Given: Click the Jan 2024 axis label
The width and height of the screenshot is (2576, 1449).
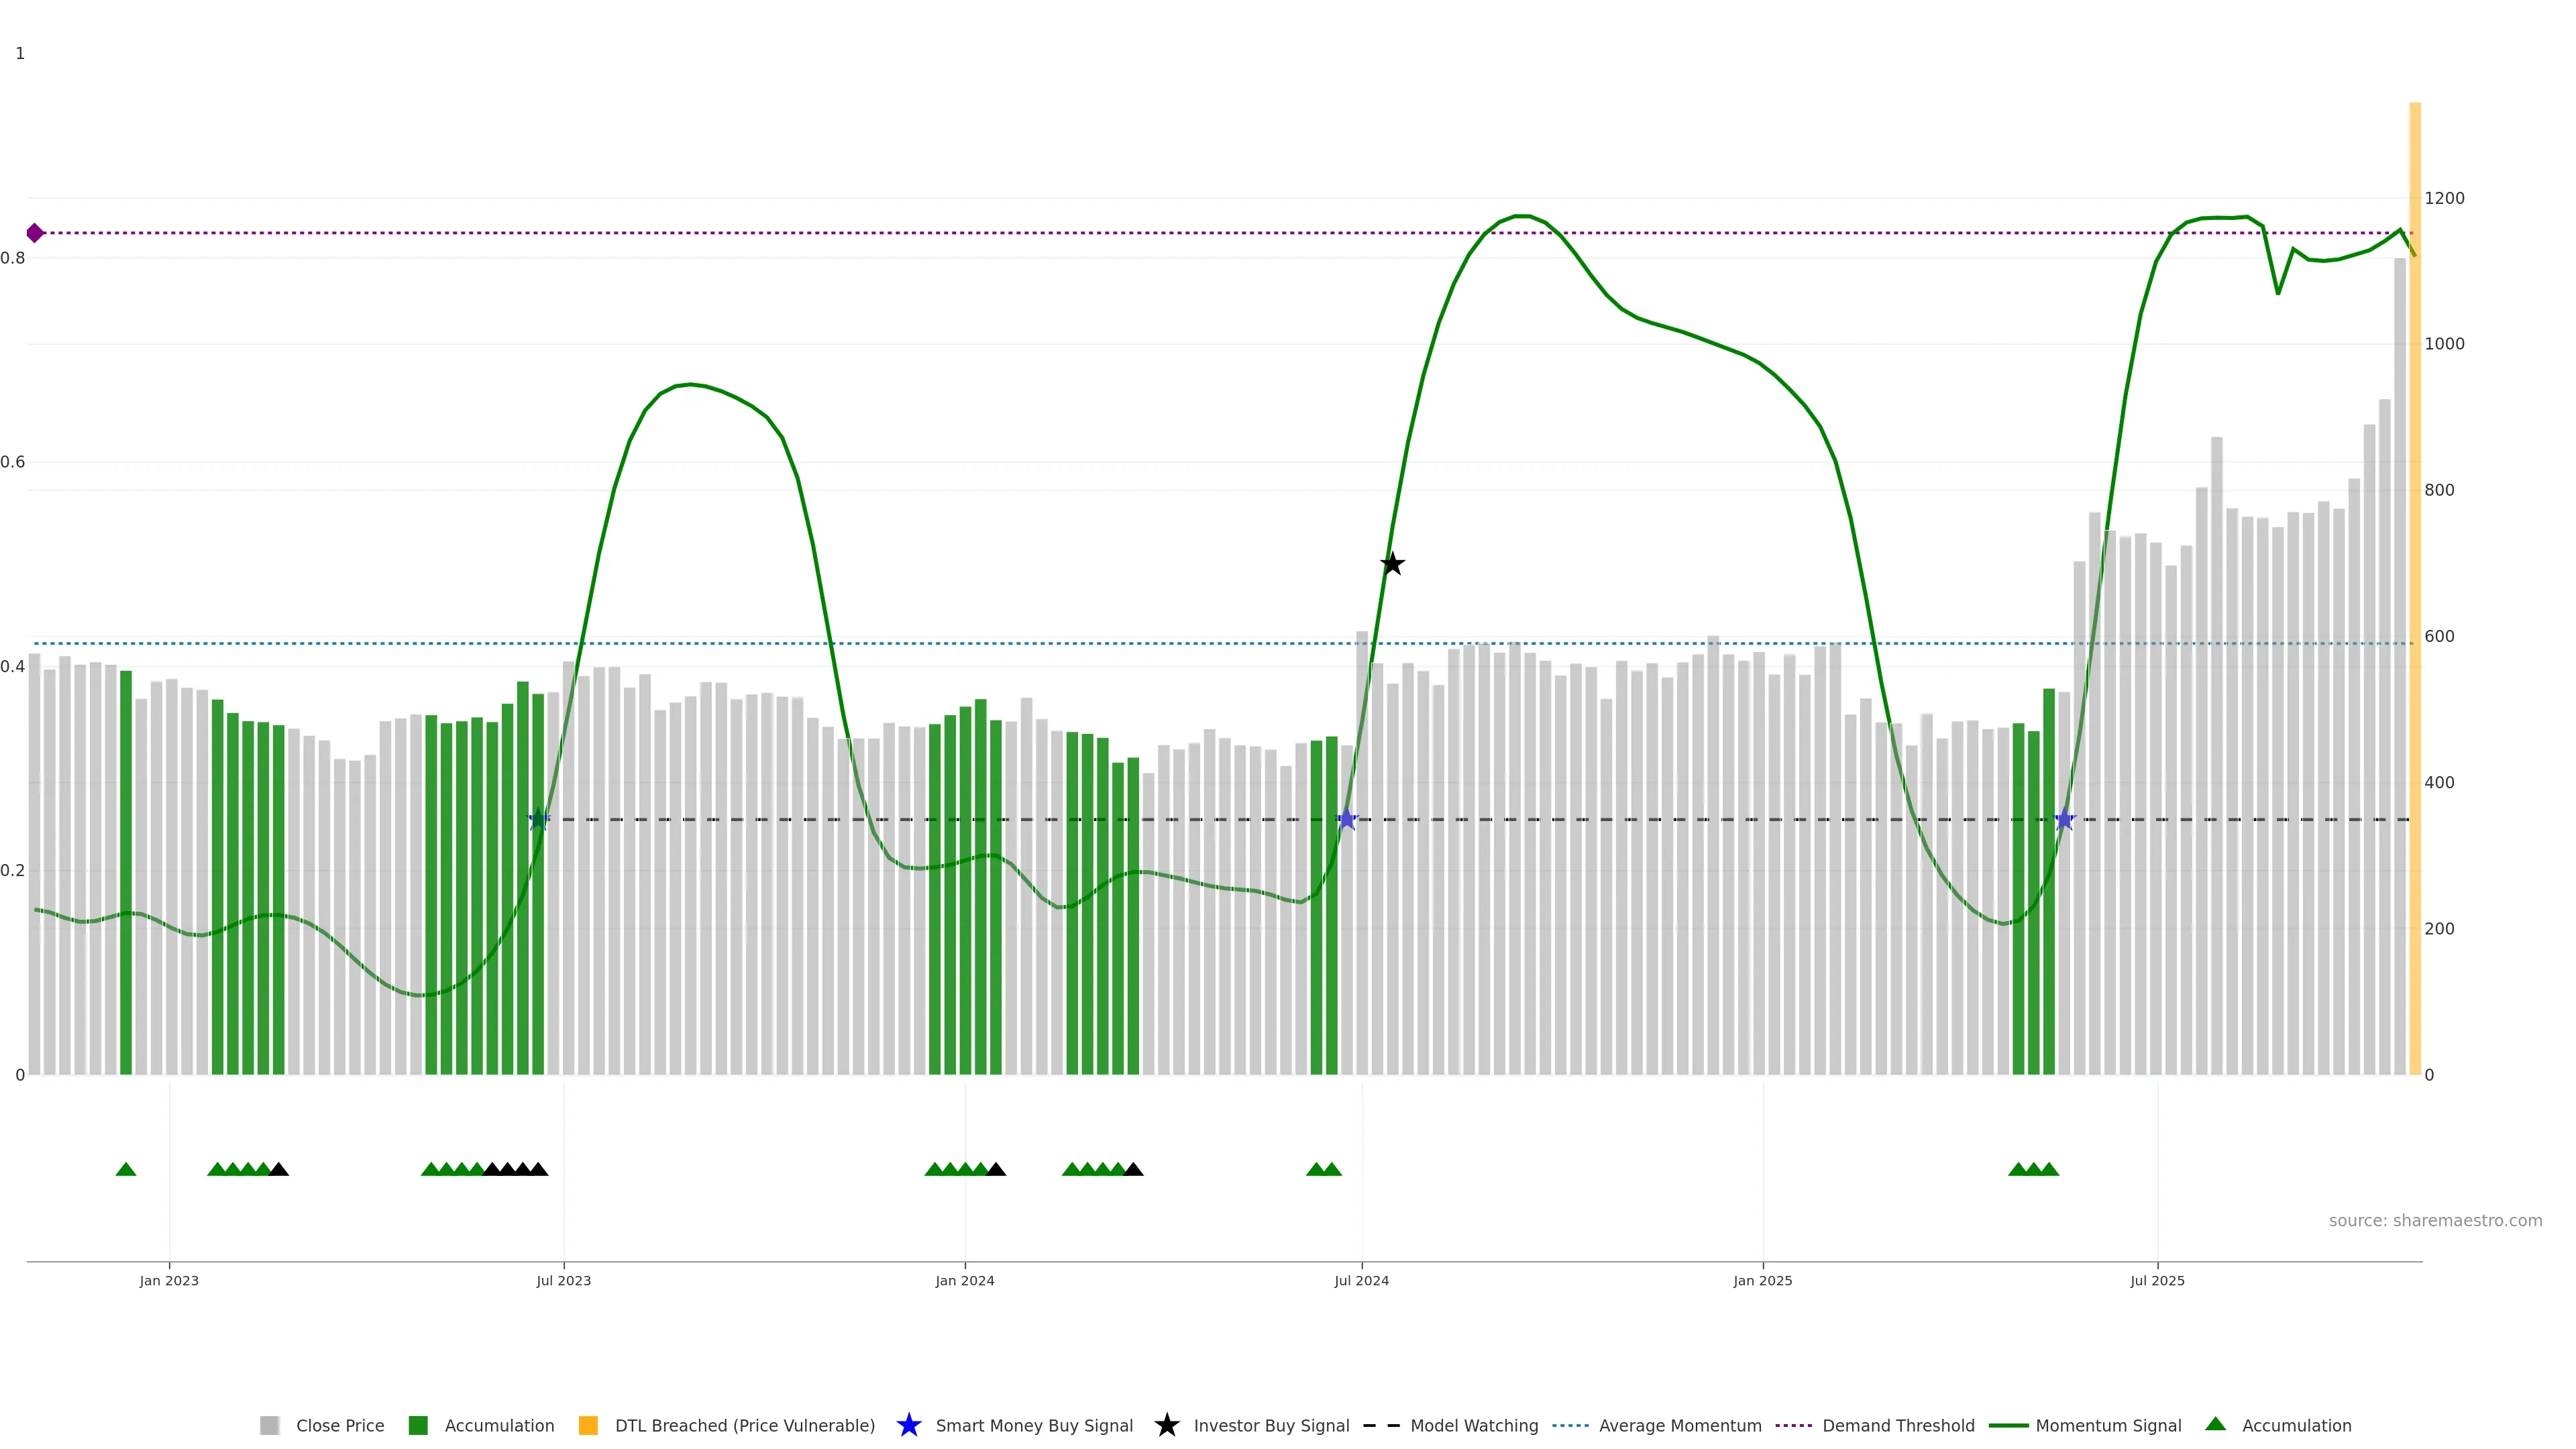Looking at the screenshot, I should [x=964, y=1280].
